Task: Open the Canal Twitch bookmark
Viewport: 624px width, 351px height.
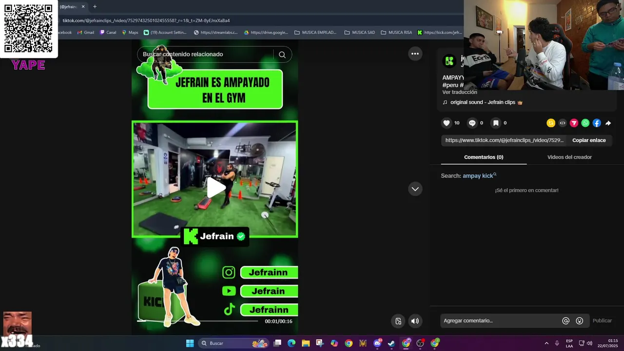Action: pos(108,33)
